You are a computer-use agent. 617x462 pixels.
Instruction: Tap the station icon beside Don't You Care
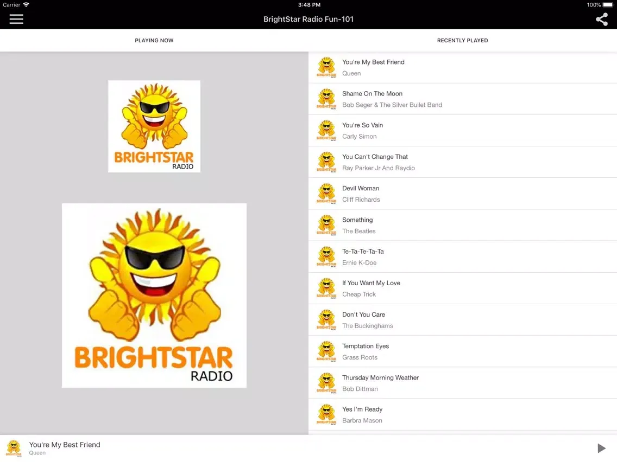(326, 320)
